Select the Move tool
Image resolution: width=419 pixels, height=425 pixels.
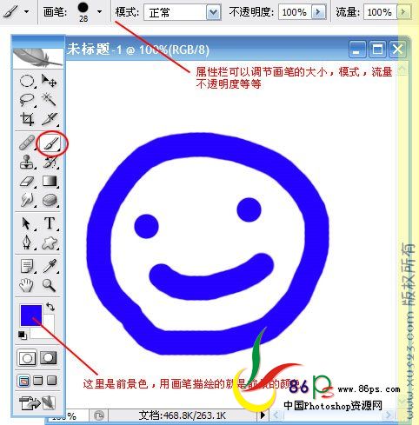(x=49, y=81)
